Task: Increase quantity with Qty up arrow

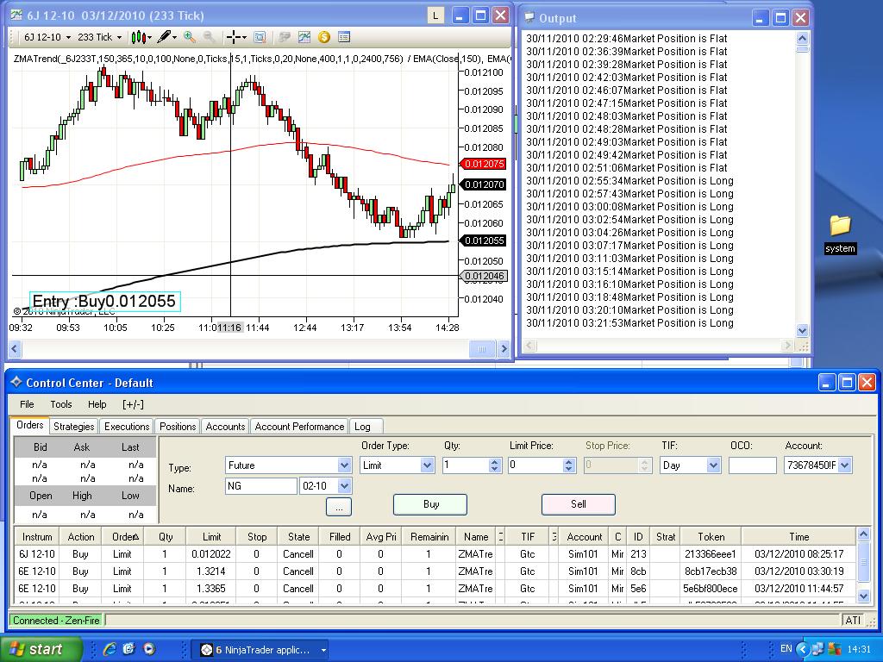Action: (x=494, y=461)
